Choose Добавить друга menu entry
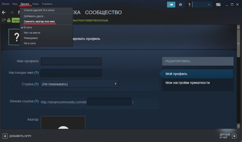Screen dimensions: 242x142 point(34,16)
